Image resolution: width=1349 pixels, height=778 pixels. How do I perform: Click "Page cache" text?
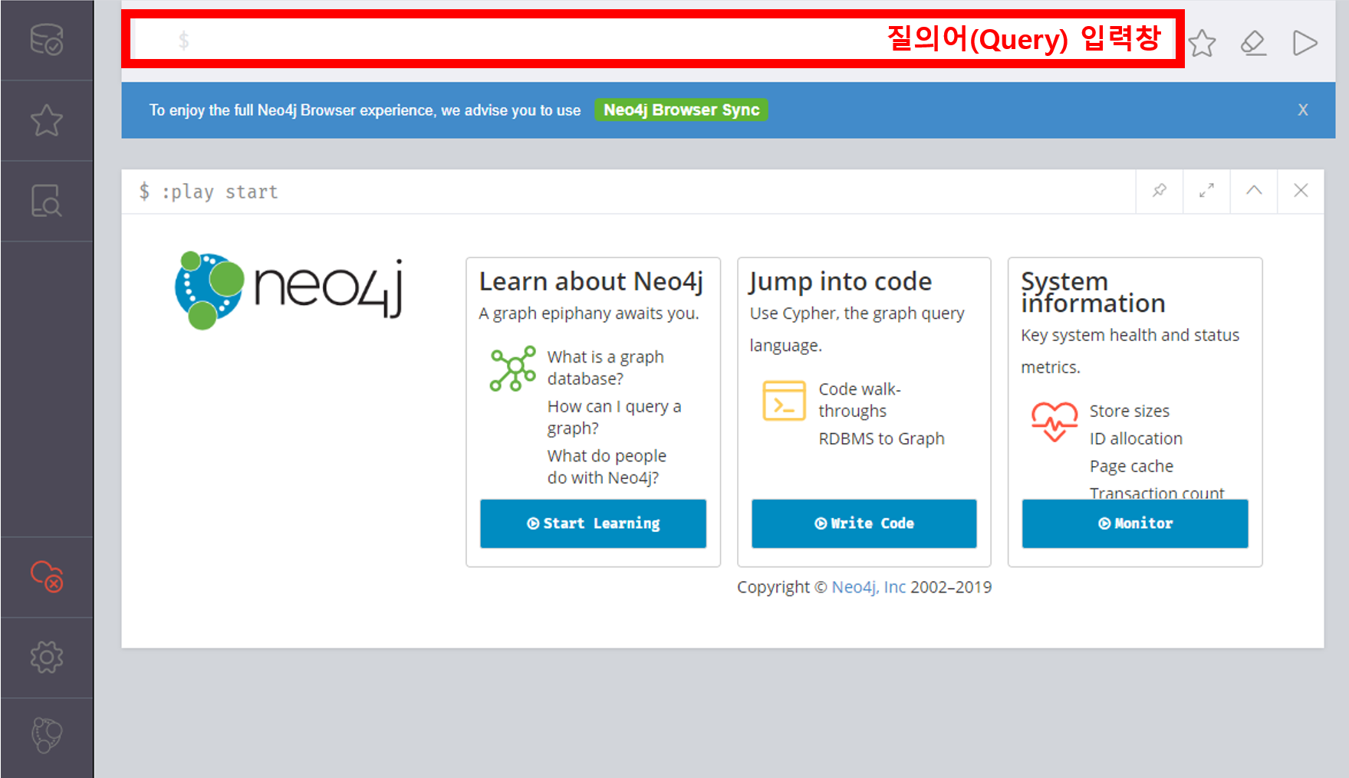[x=1131, y=467]
